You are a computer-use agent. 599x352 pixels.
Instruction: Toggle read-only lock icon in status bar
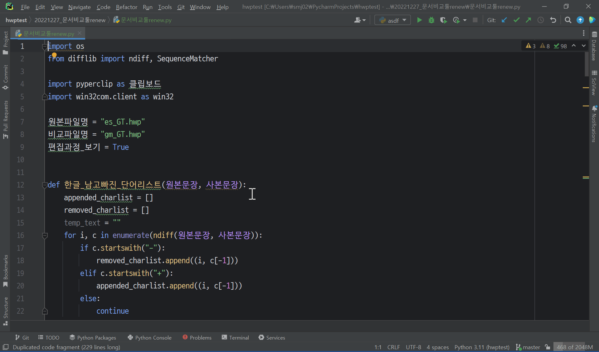pyautogui.click(x=548, y=347)
